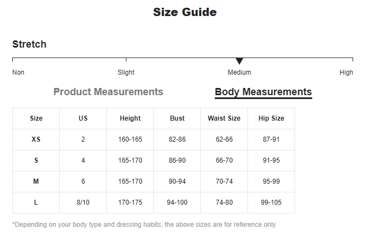Click the 8/10 US size cell

83,203
